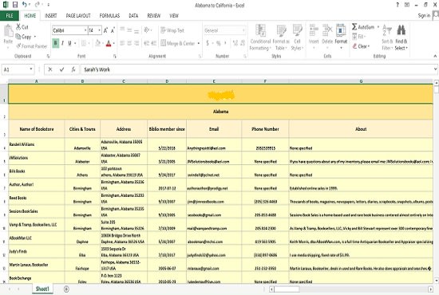
Task: Click the 'Reed Books' cell
Action: click(37, 199)
